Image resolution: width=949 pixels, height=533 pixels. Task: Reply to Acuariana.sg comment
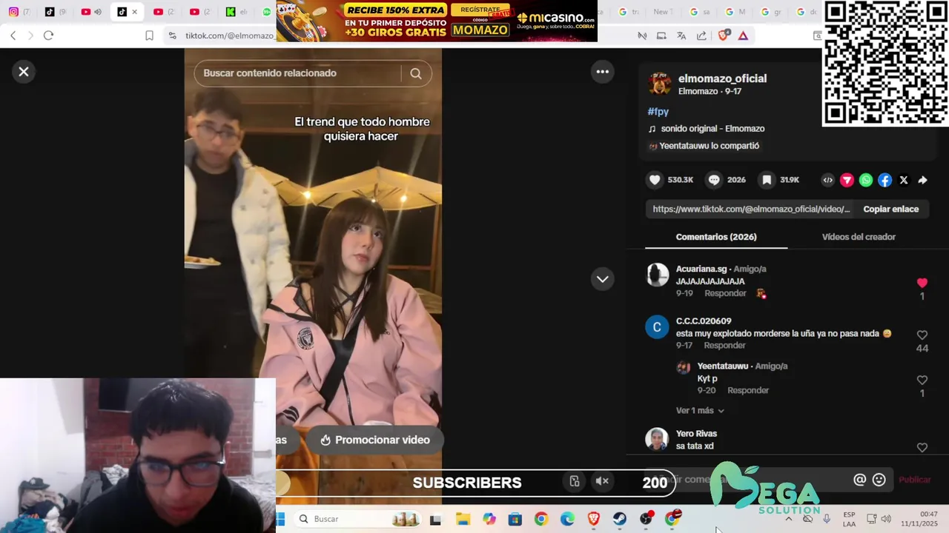tap(725, 294)
